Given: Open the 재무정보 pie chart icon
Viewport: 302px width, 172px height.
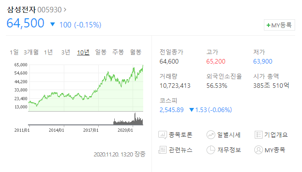Looking at the screenshot, I should pos(211,150).
